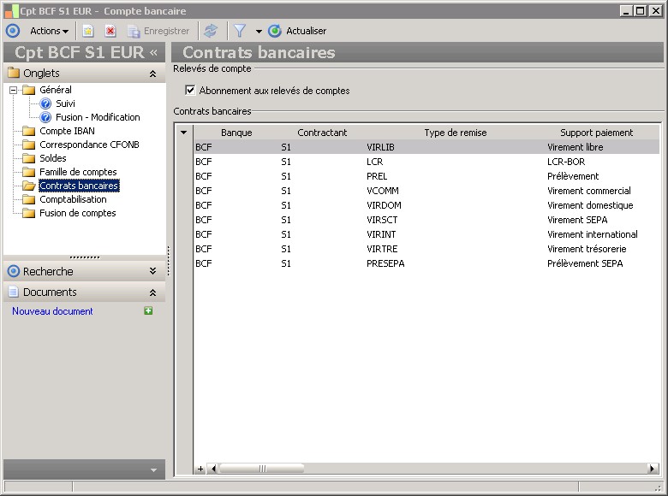This screenshot has height=496, width=668.
Task: Open the Comptabilisation folder
Action: click(x=73, y=199)
